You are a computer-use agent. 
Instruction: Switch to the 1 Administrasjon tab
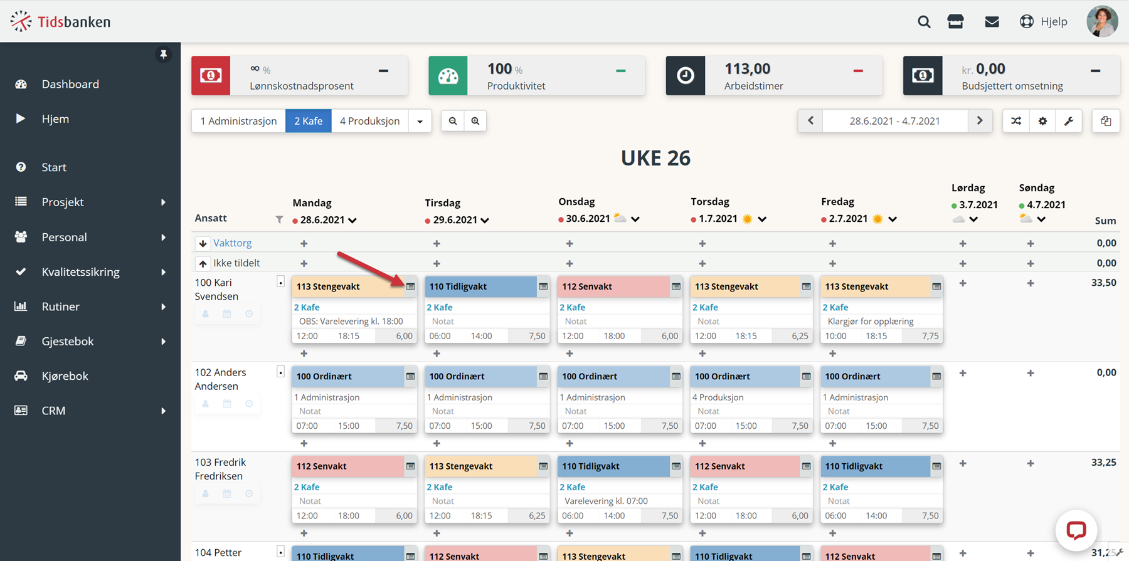238,121
